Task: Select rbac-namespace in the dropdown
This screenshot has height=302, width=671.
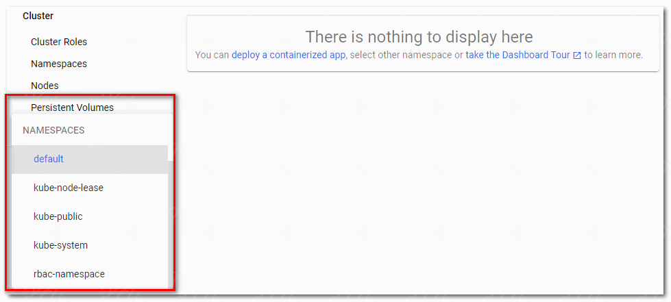Action: click(69, 274)
